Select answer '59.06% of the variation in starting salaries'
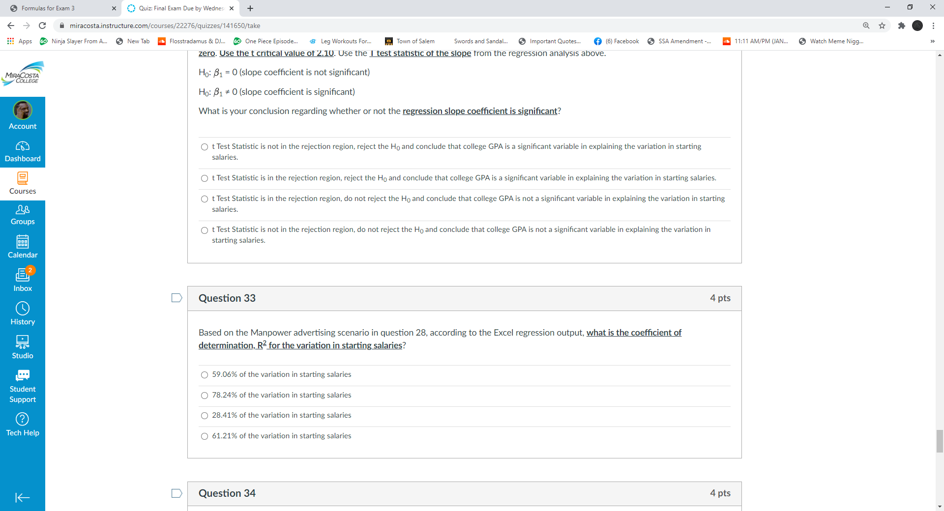Image resolution: width=944 pixels, height=511 pixels. 204,374
